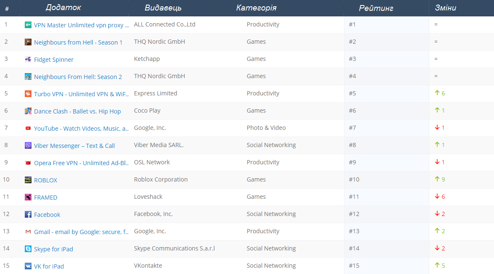
Task: Click the up 6 change for Turbo VPN
Action: (x=440, y=93)
